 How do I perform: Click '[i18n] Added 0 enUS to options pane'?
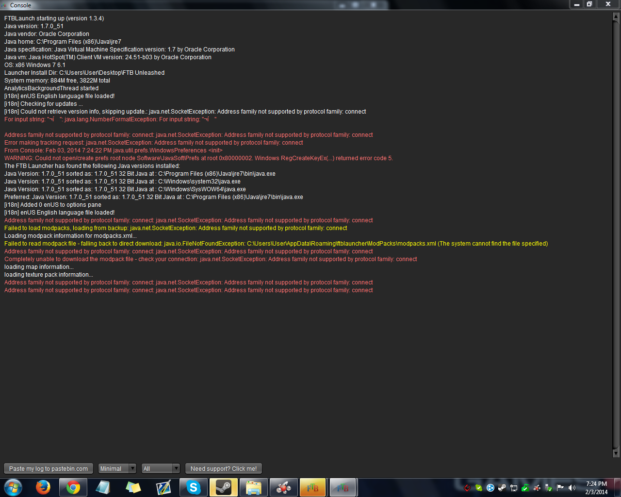tap(53, 205)
